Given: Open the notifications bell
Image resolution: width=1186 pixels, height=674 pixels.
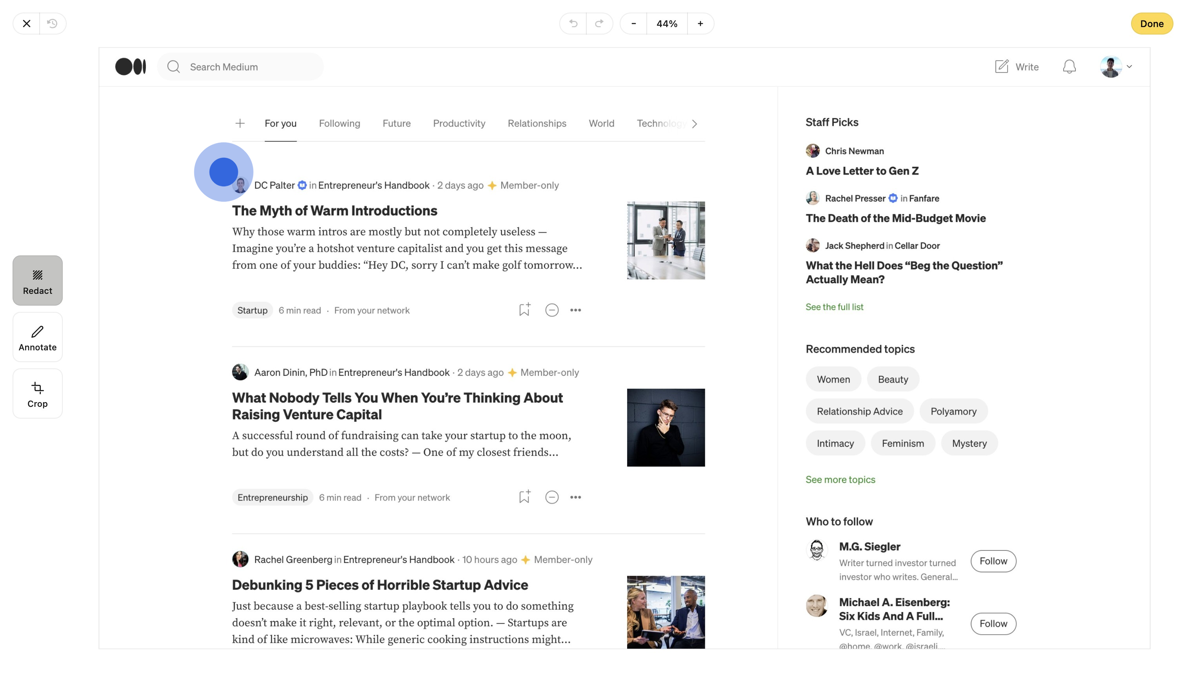Looking at the screenshot, I should [x=1069, y=67].
